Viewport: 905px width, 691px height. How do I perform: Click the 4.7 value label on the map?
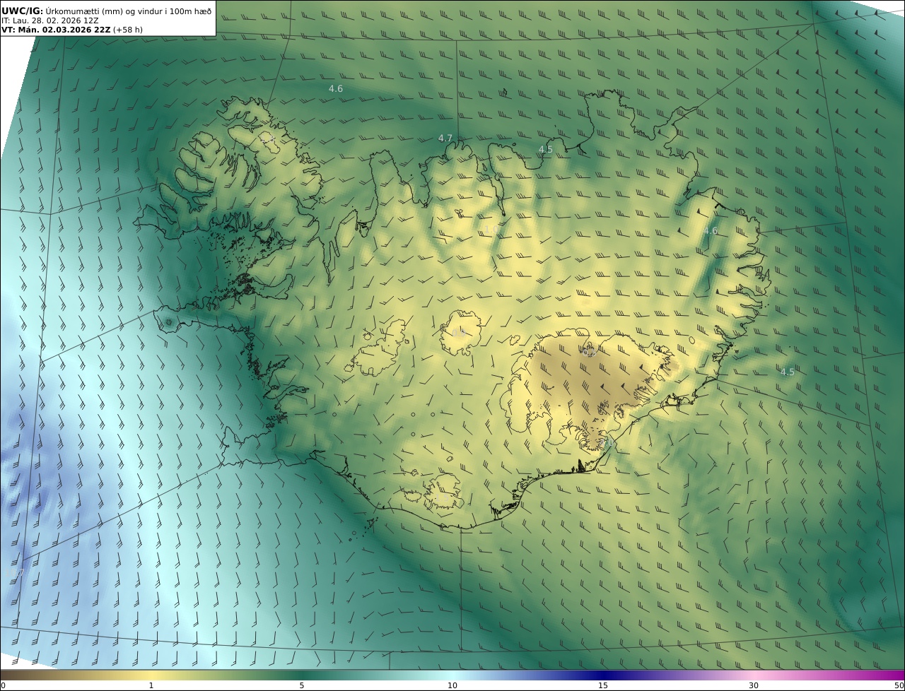click(445, 138)
